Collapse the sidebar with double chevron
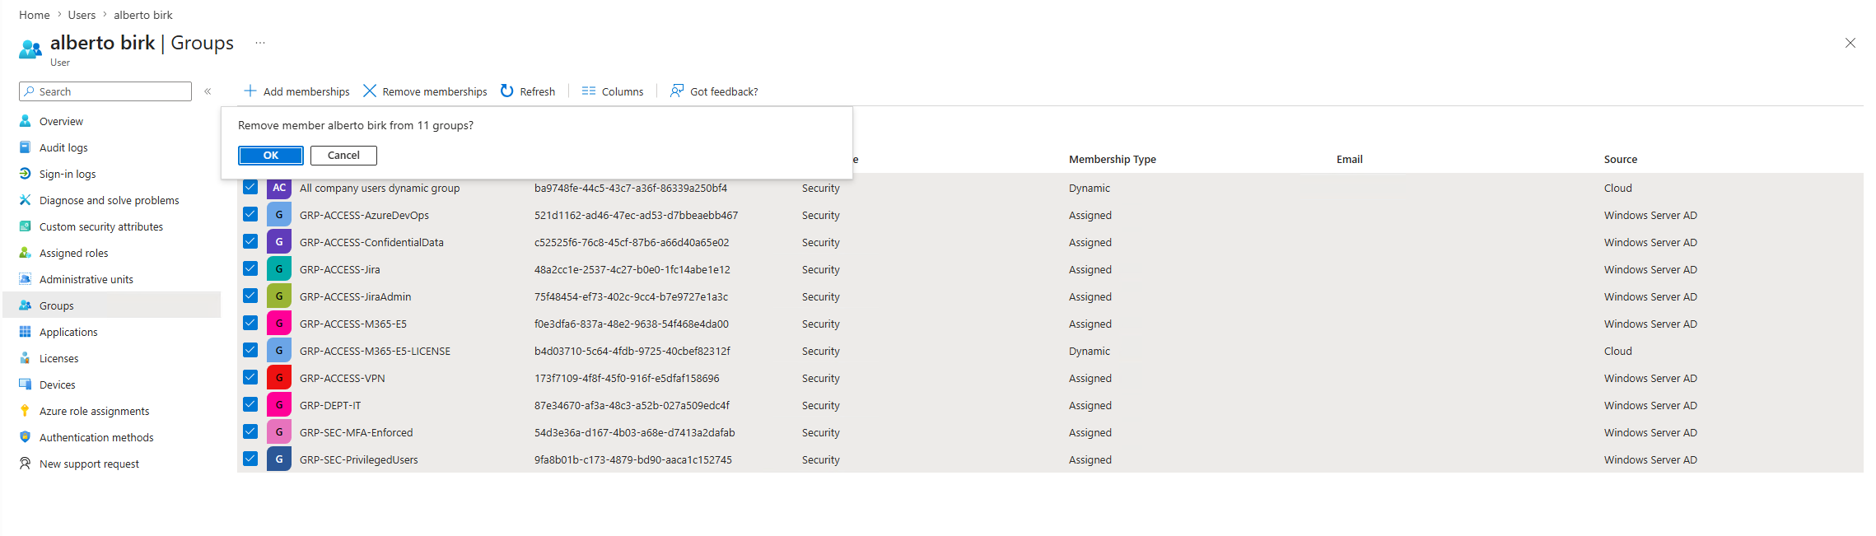This screenshot has width=1876, height=536. [x=208, y=91]
